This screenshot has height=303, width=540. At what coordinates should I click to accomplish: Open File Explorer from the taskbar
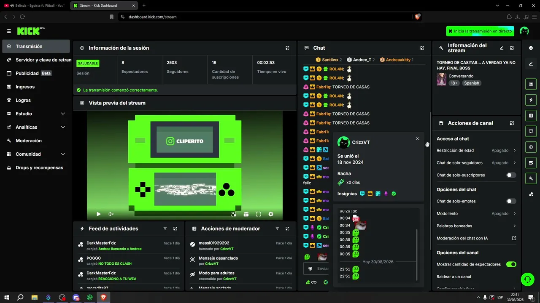click(35, 298)
